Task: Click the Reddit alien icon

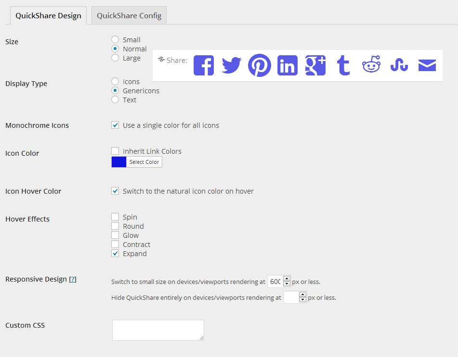Action: pos(371,64)
